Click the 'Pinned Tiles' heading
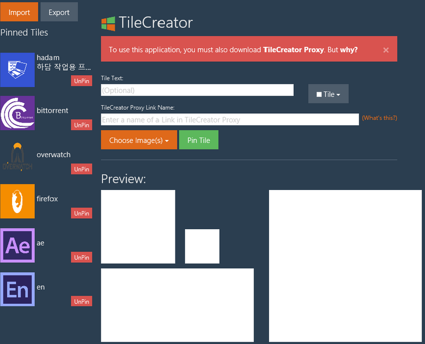 pos(24,33)
